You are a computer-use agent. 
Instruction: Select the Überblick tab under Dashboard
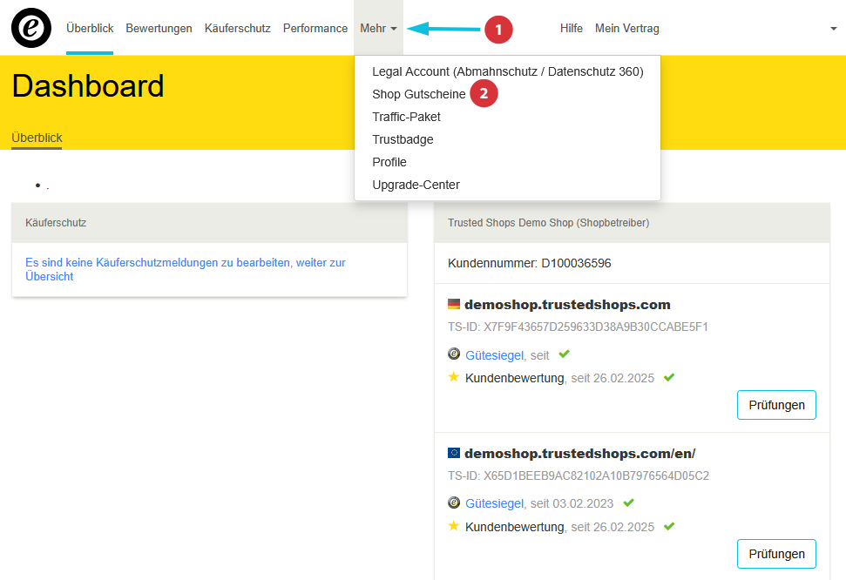coord(37,138)
